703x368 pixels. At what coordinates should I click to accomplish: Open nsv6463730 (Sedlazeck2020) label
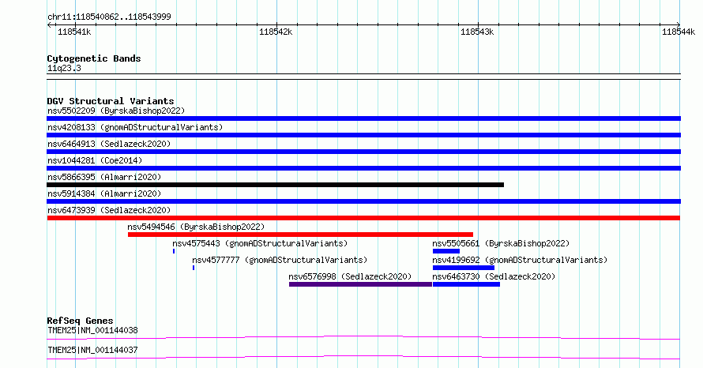click(x=494, y=276)
